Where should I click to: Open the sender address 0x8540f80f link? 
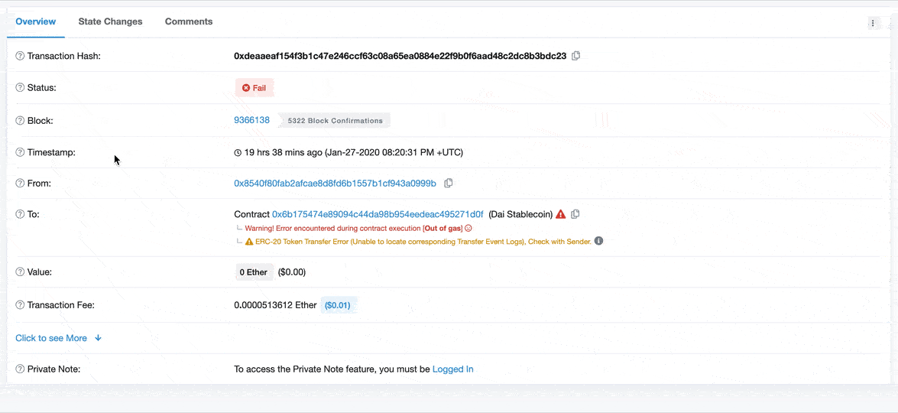click(x=335, y=184)
